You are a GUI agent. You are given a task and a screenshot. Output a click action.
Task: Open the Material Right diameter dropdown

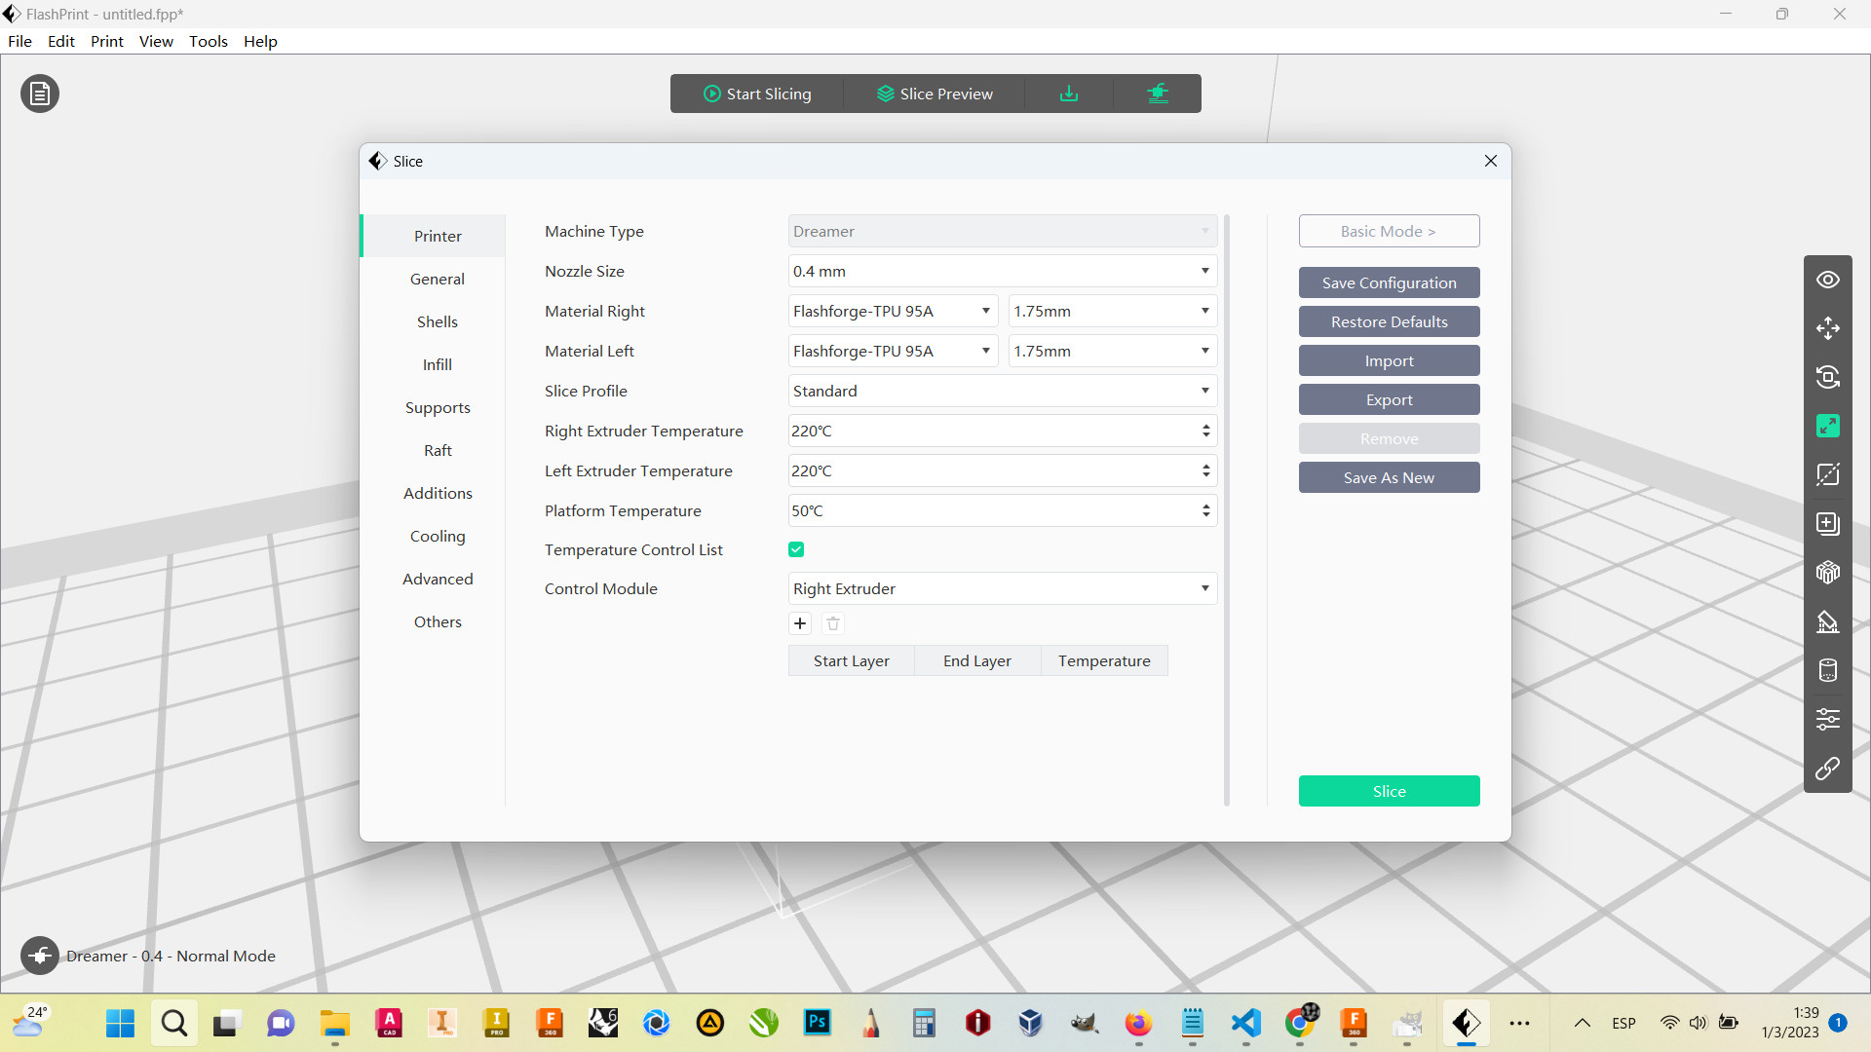(1113, 311)
